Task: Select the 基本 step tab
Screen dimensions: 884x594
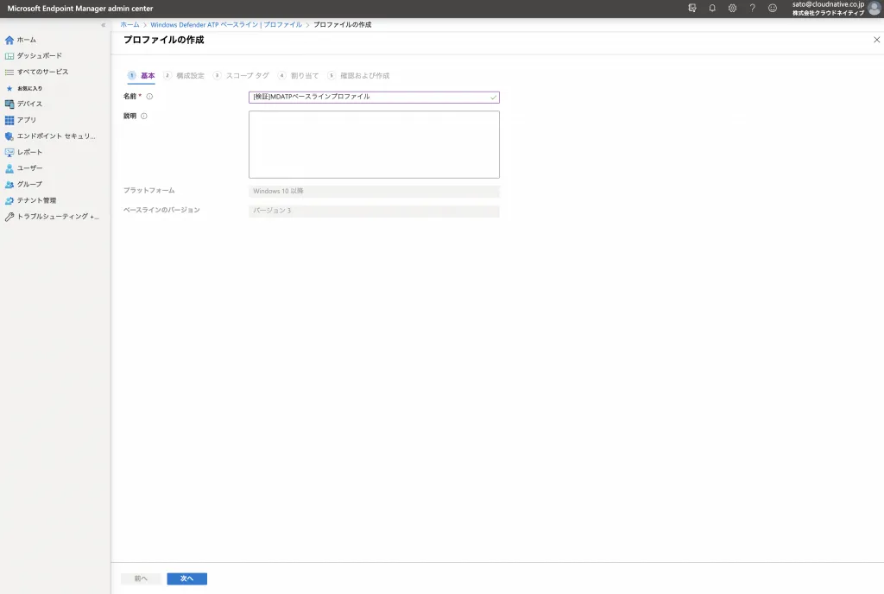Action: tap(141, 75)
